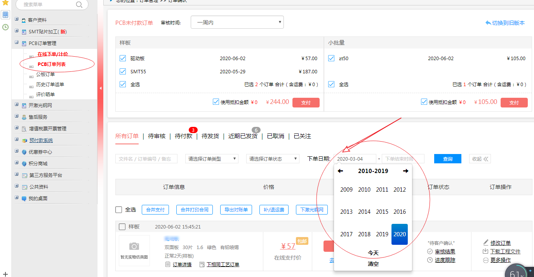Click the search magnifier icon in menu search

(79, 5)
